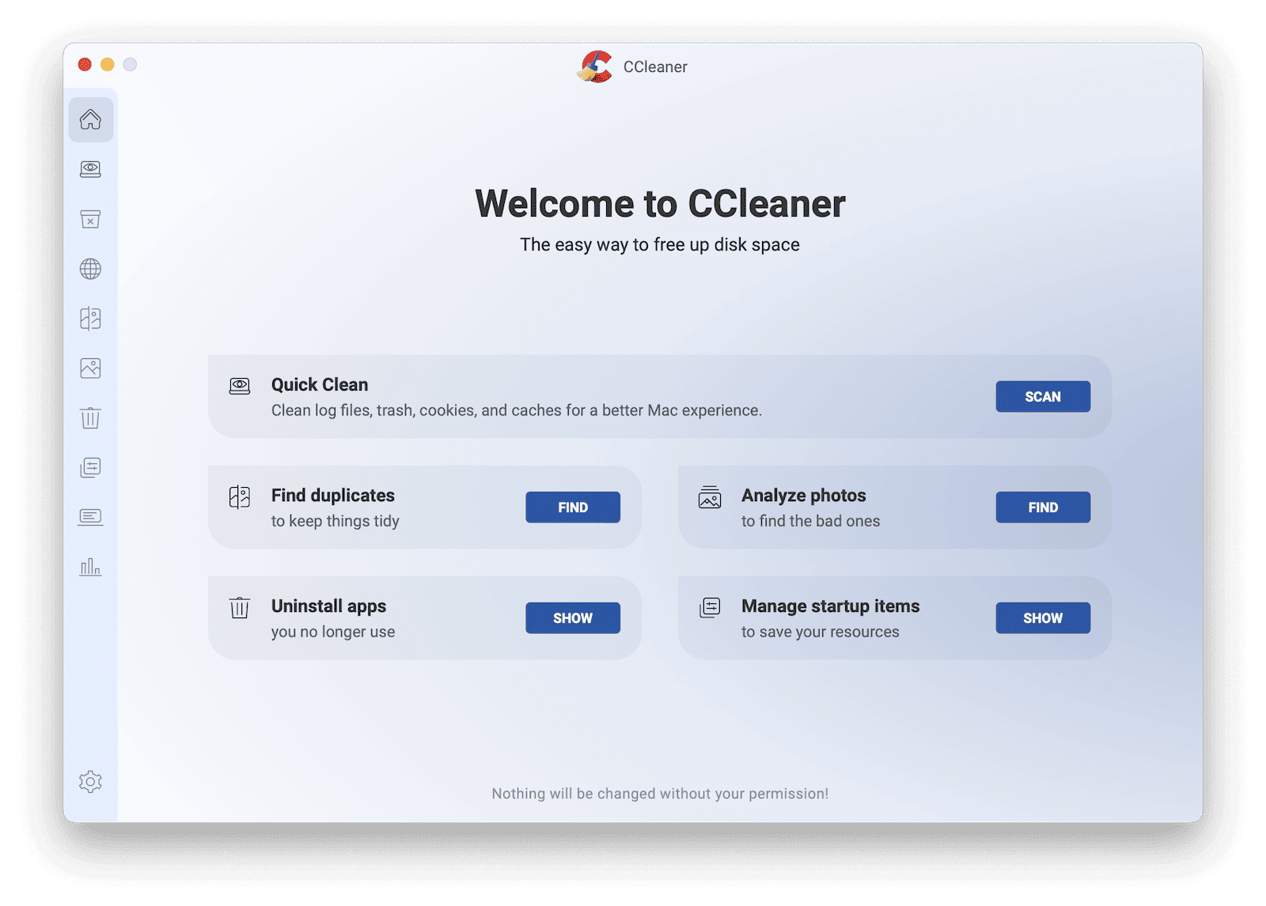
Task: Click the Manage startup items card icon
Action: coord(710,607)
